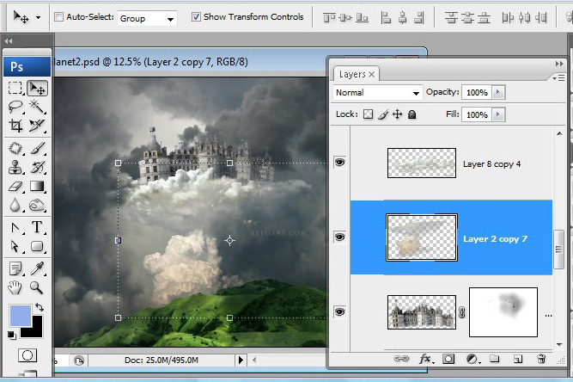Click the Opacity 100% input field
Screen dimensions: 573x382
[477, 92]
